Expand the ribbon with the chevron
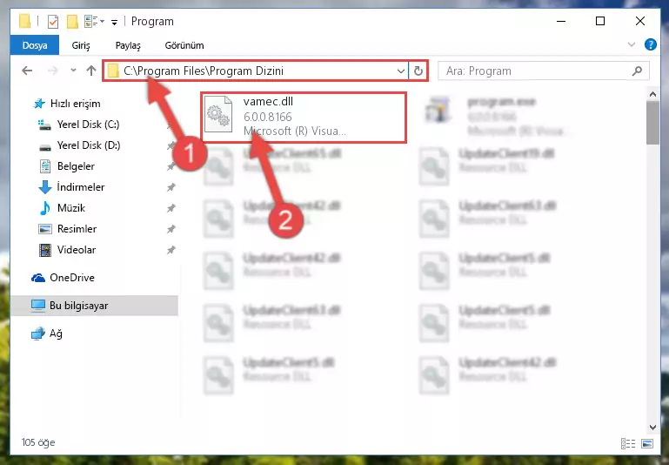The height and width of the screenshot is (465, 669). 632,44
